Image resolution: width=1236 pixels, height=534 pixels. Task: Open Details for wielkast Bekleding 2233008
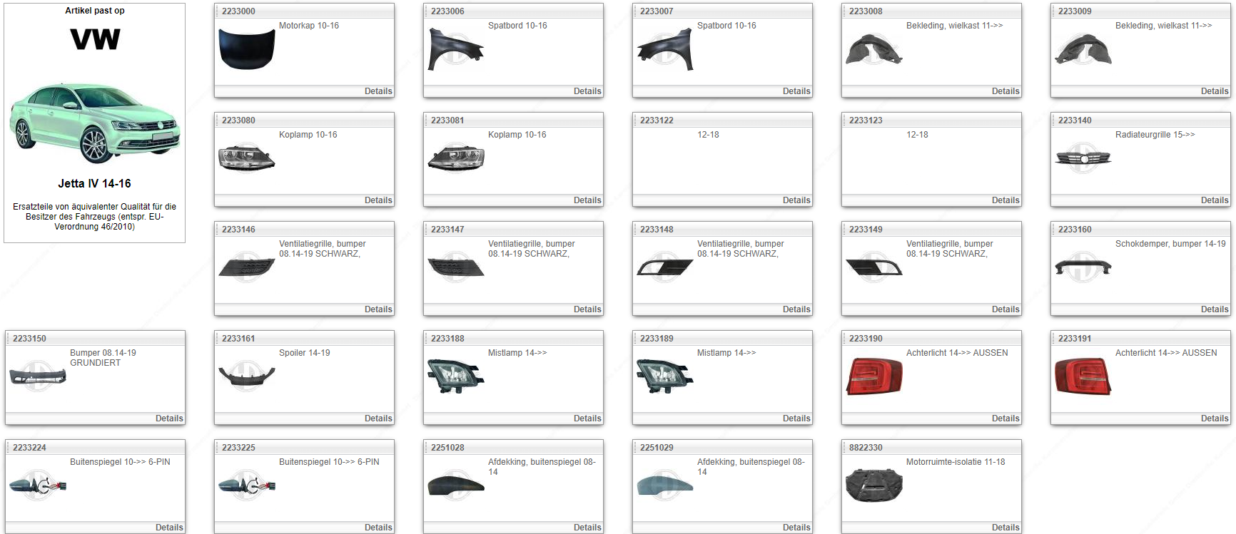[x=1005, y=91]
